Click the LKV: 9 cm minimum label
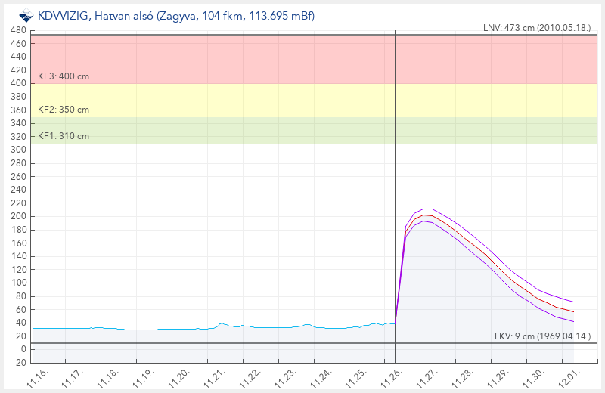This screenshot has width=605, height=393. click(x=542, y=336)
